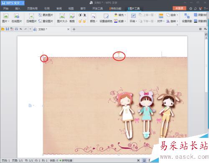The width and height of the screenshot is (209, 163).
Task: Close the 文档5 document tab
Action: tap(68, 29)
